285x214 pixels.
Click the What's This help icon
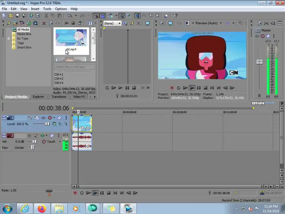(x=175, y=16)
